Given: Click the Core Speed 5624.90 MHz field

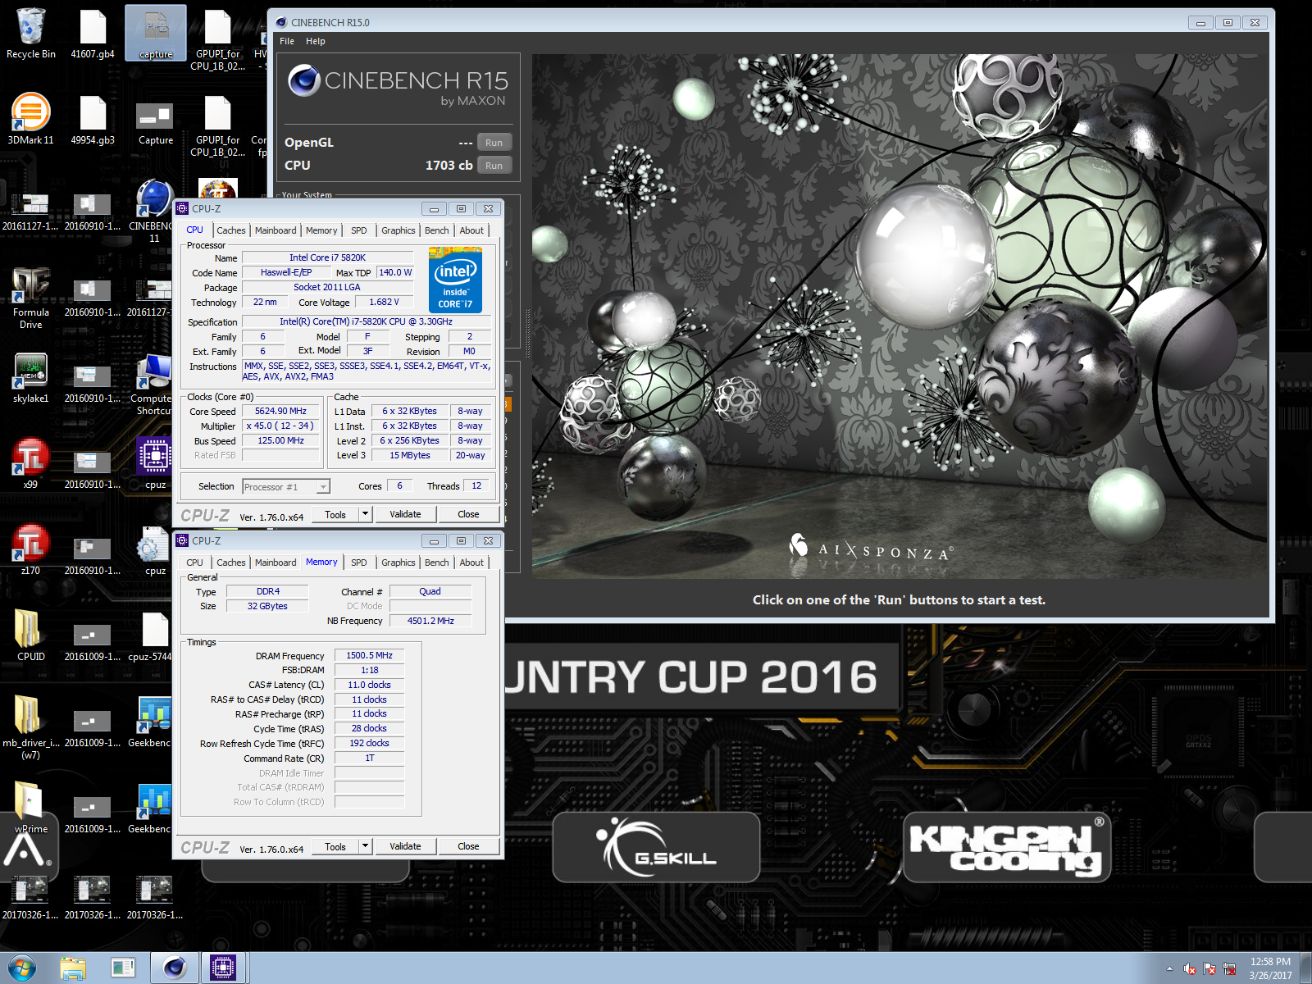Looking at the screenshot, I should coord(280,412).
